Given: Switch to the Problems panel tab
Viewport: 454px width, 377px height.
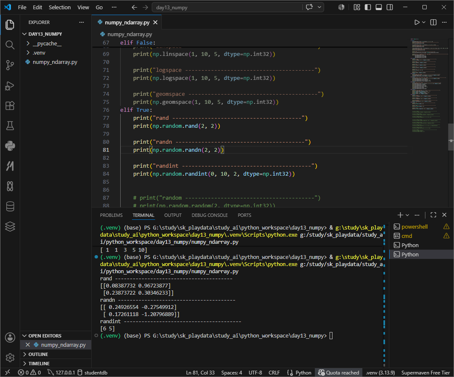Looking at the screenshot, I should point(111,215).
